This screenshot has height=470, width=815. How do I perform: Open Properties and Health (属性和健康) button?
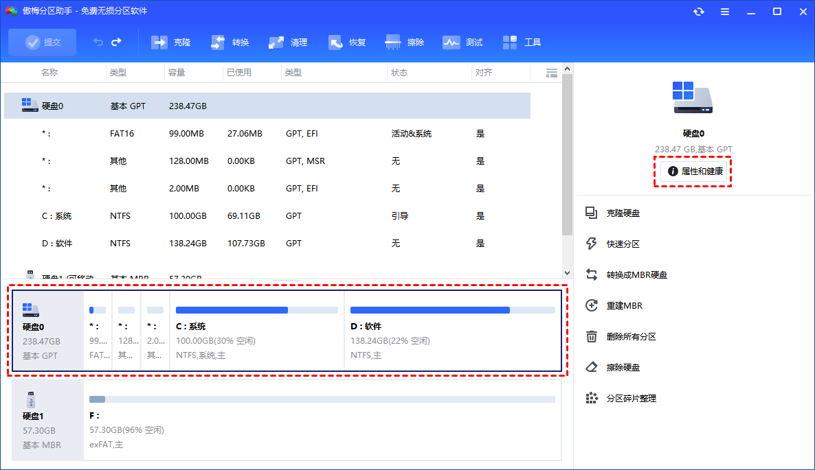click(695, 172)
